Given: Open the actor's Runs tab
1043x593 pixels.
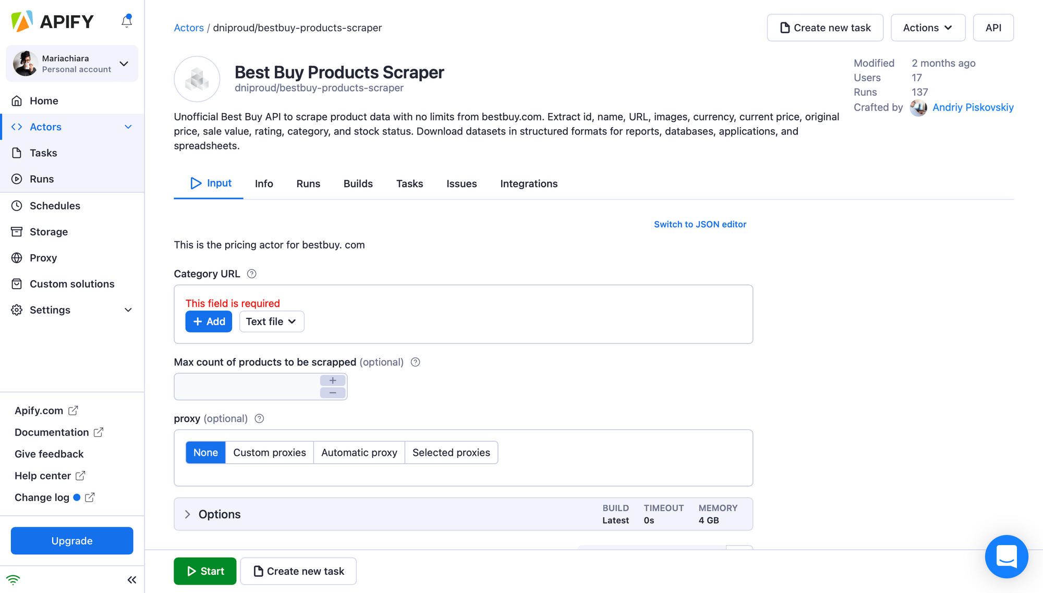Looking at the screenshot, I should pos(308,183).
